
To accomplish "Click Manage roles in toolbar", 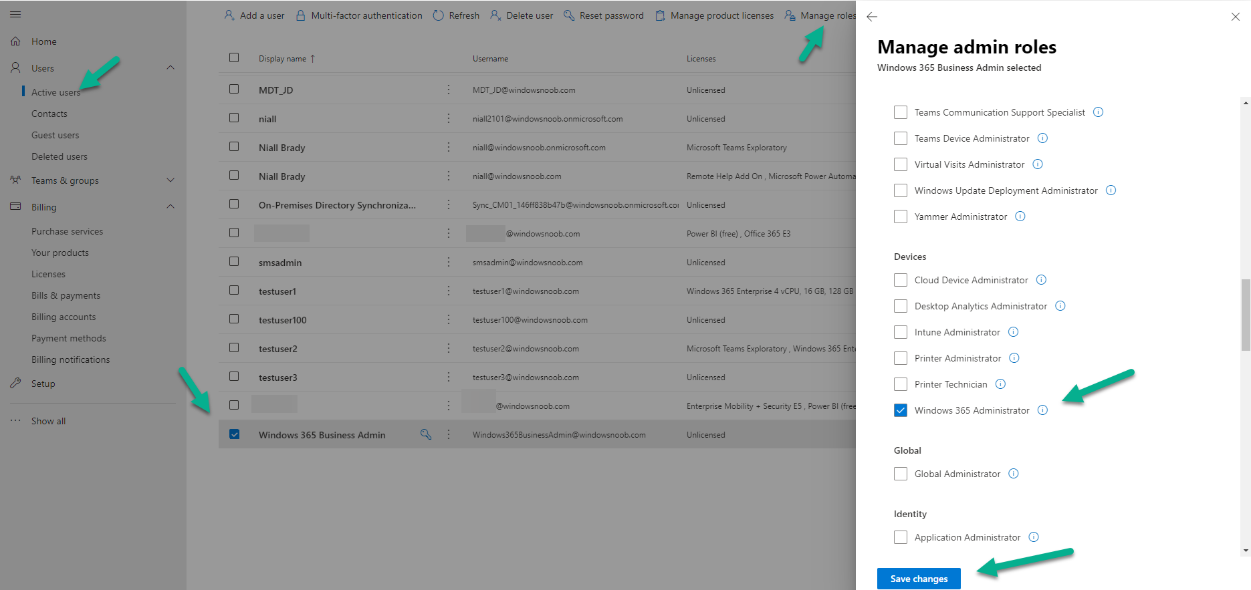I will (820, 15).
